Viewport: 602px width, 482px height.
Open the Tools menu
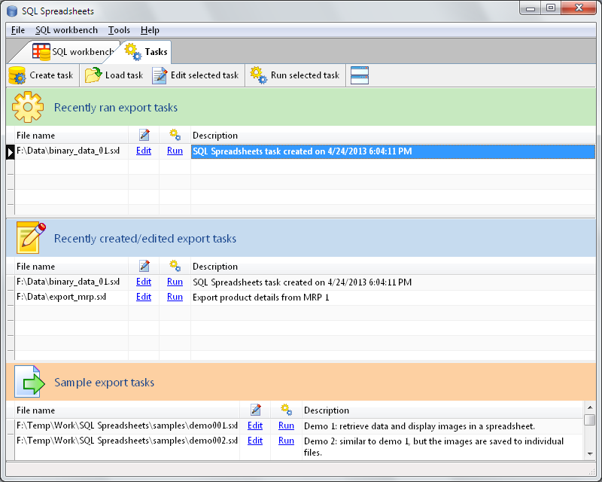119,30
